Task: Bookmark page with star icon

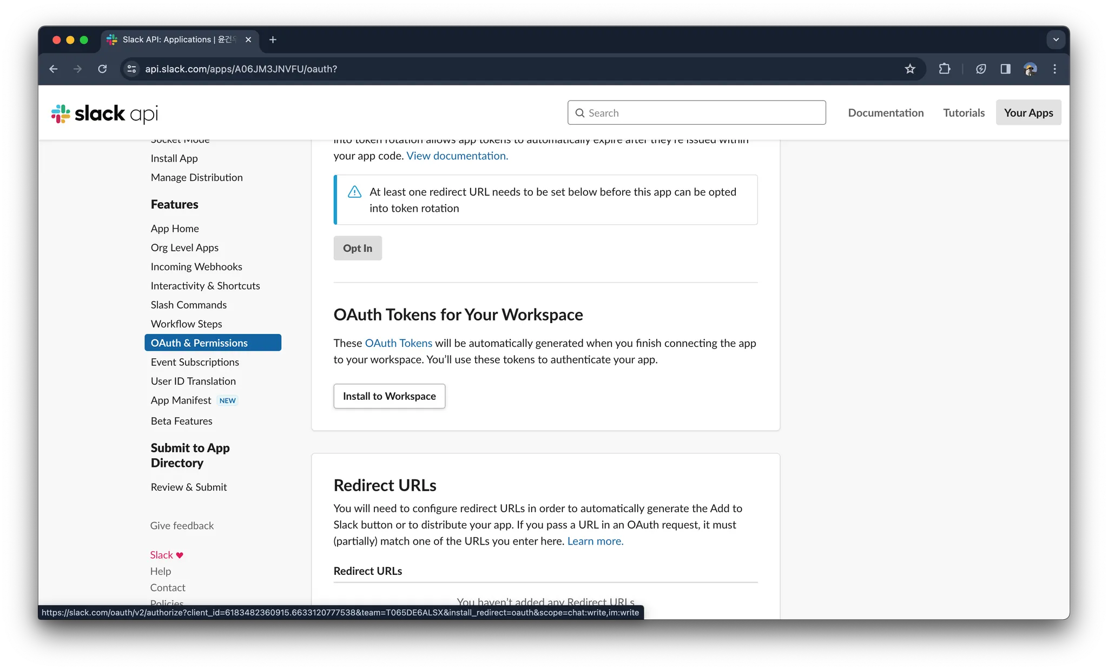Action: pyautogui.click(x=910, y=69)
